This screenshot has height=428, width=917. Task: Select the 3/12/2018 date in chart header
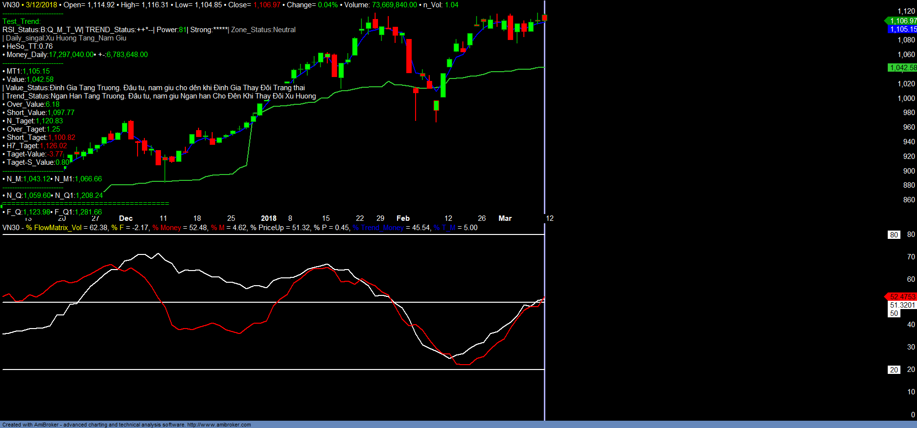[x=41, y=5]
